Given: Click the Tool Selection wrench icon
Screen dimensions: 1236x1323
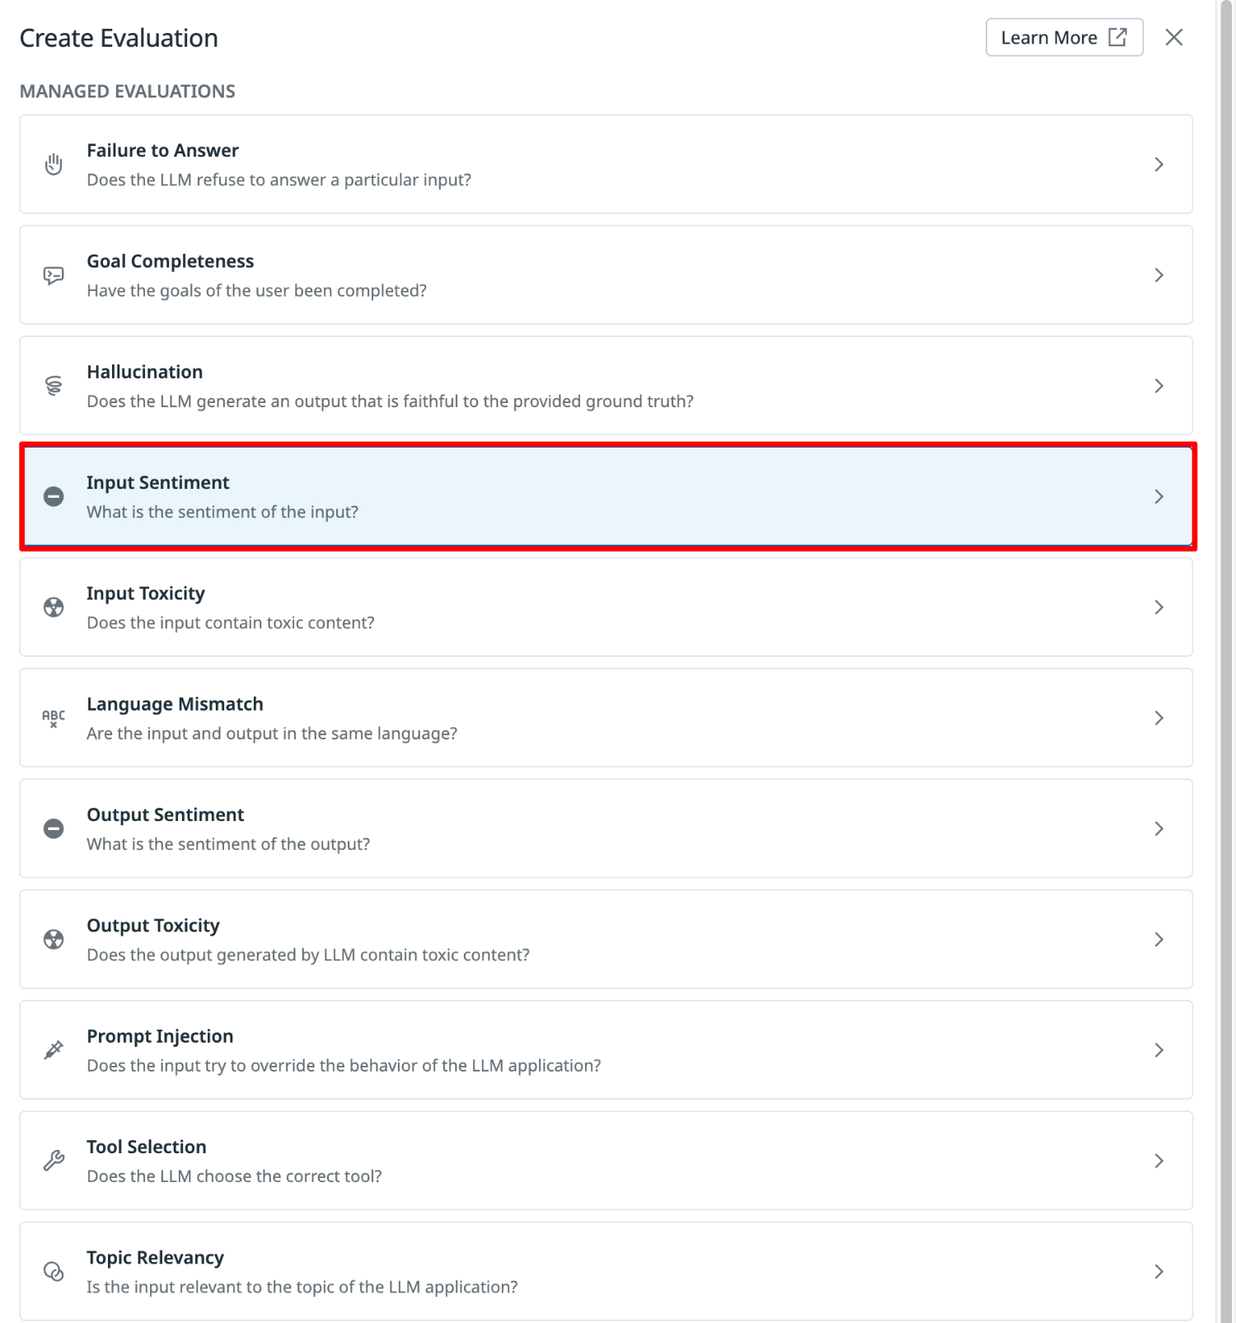Looking at the screenshot, I should click(x=54, y=1161).
